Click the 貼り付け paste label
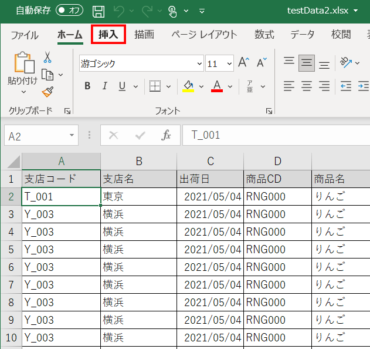370x349 pixels. (22, 80)
